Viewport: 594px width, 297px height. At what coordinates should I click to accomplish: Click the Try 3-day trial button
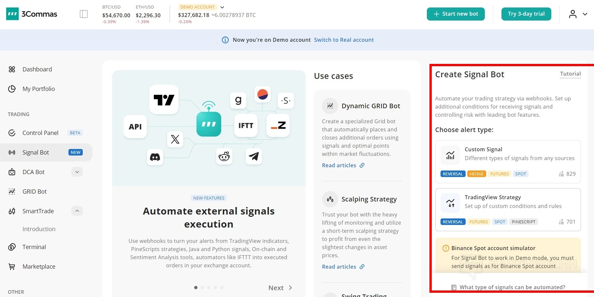pyautogui.click(x=526, y=14)
